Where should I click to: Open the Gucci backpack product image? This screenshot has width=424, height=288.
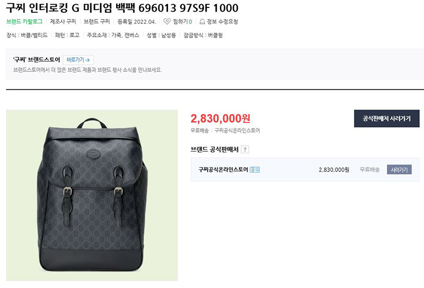(x=92, y=195)
